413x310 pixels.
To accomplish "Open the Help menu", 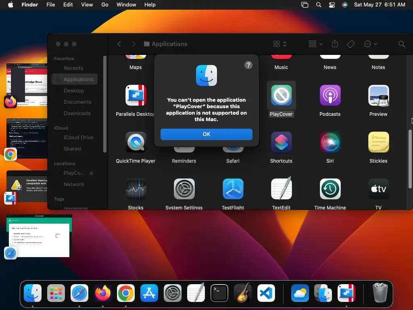I will click(x=150, y=5).
